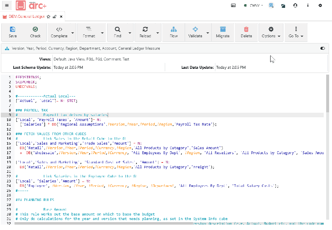Open the user account icon
Image resolution: width=332 pixels, height=230 pixels.
click(295, 5)
